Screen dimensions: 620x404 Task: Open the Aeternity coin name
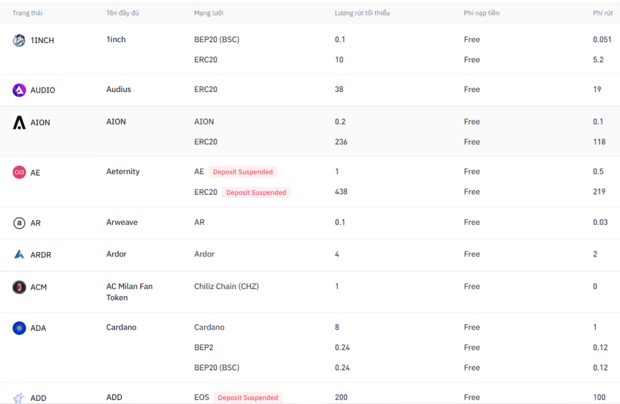pyautogui.click(x=123, y=172)
